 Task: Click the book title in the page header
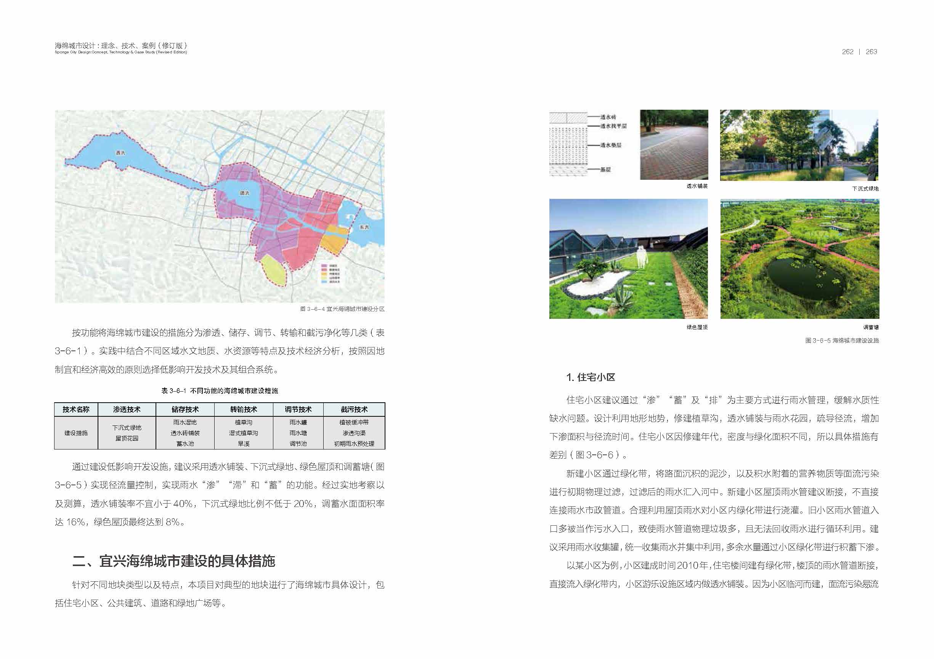point(121,46)
